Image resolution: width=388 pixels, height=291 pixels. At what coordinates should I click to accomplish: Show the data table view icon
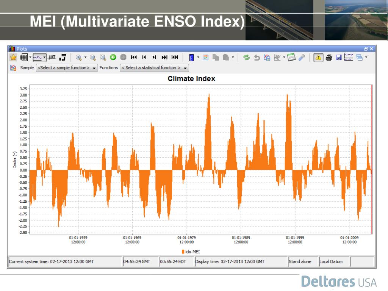point(23,58)
